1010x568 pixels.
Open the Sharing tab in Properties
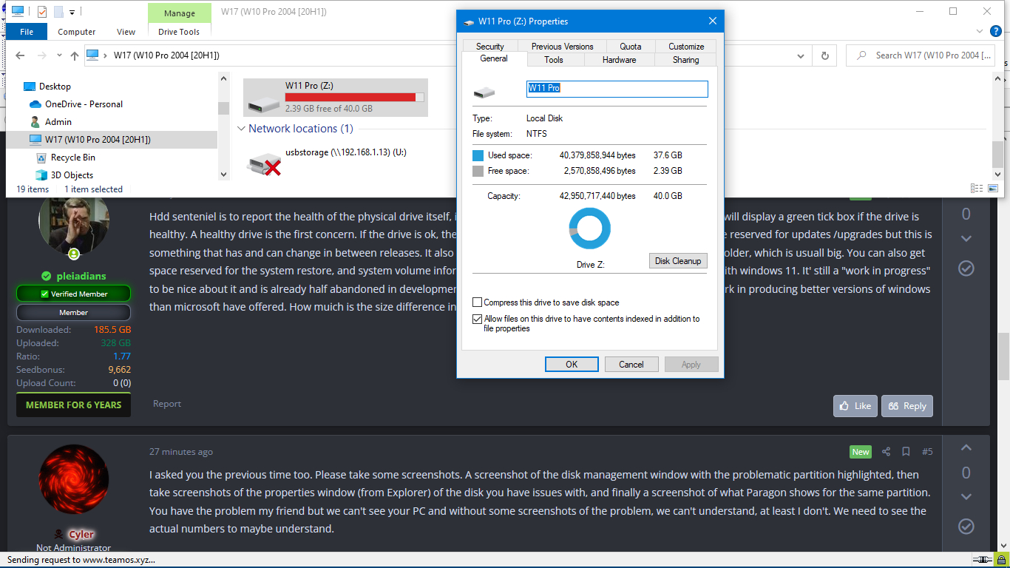pos(686,60)
